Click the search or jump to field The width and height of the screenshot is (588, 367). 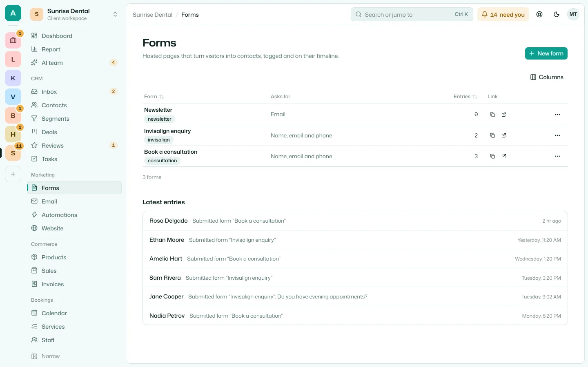click(x=412, y=14)
